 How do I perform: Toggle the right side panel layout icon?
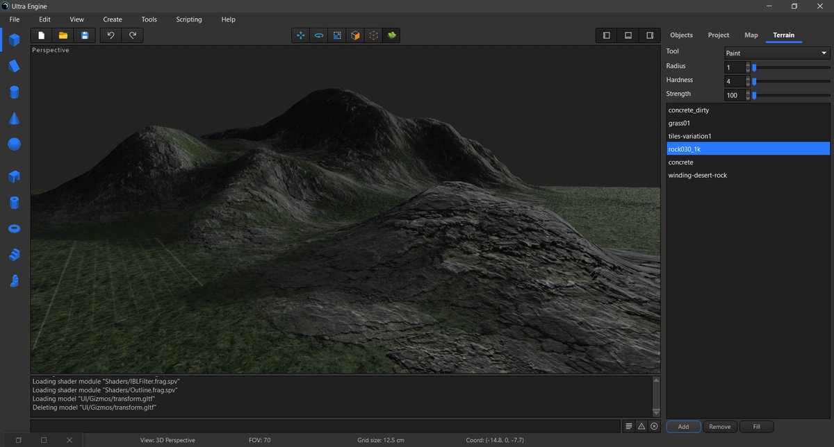click(650, 35)
